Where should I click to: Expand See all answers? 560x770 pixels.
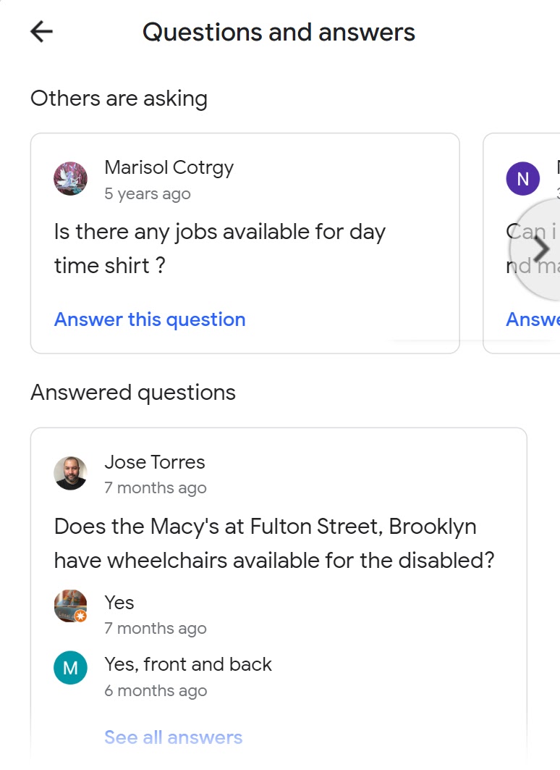(173, 737)
